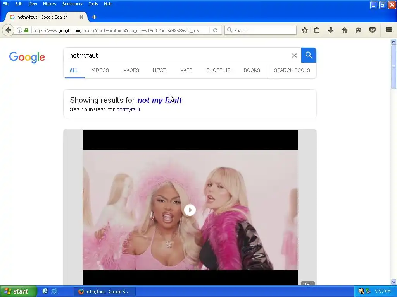Open the music video thumbnail
This screenshot has height=297, width=397.
pos(190,207)
